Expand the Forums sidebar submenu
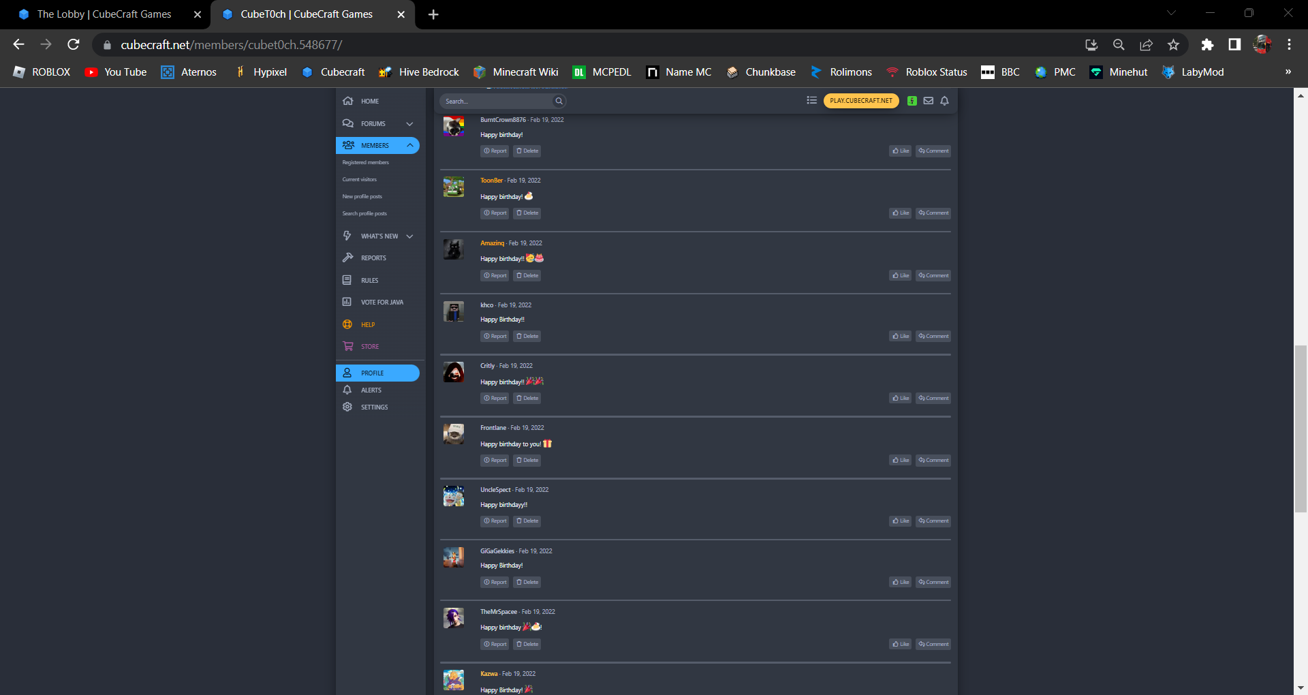 [x=409, y=123]
